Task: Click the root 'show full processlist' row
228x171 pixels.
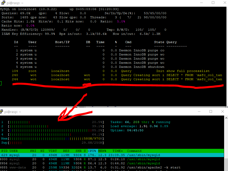Action: 116,71
